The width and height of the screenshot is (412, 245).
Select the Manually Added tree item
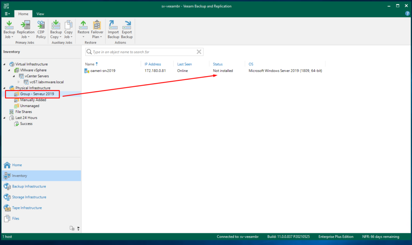(33, 100)
